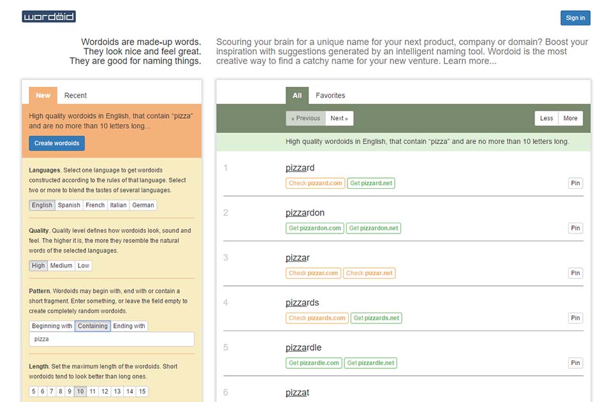Click the wordoid pizzard
The image size is (612, 402).
pos(300,168)
